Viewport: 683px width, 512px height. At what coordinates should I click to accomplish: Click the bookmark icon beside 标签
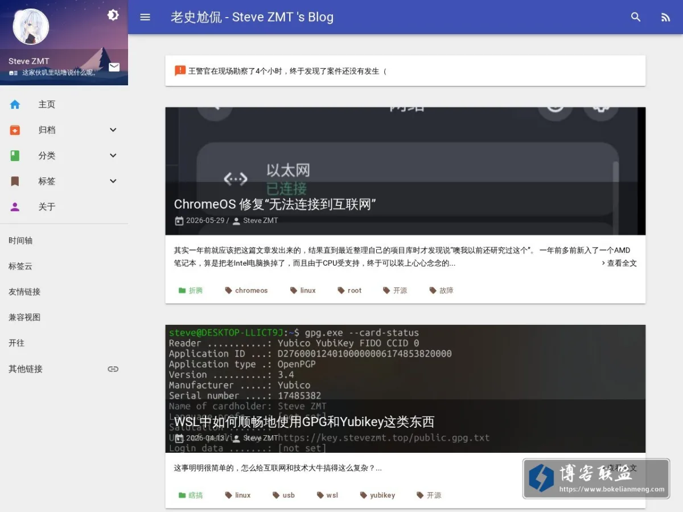tap(15, 181)
